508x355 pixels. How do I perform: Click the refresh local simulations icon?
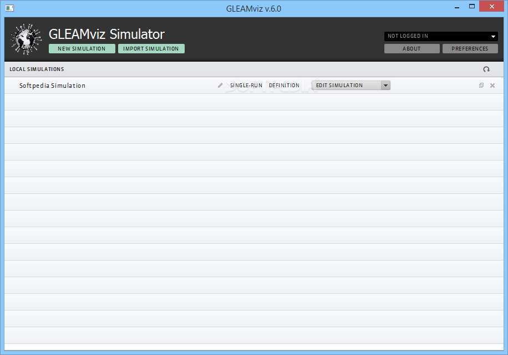(486, 69)
